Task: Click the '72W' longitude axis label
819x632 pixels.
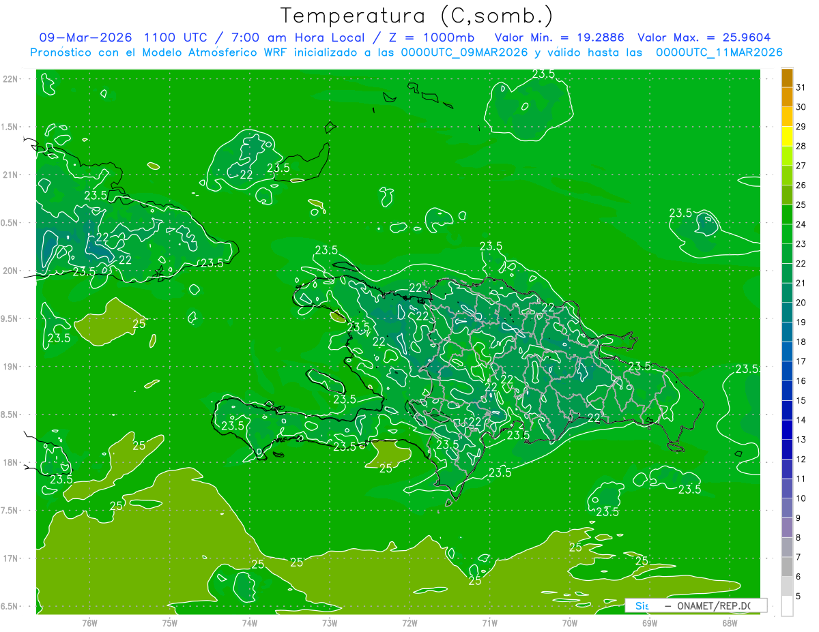Action: 409,622
